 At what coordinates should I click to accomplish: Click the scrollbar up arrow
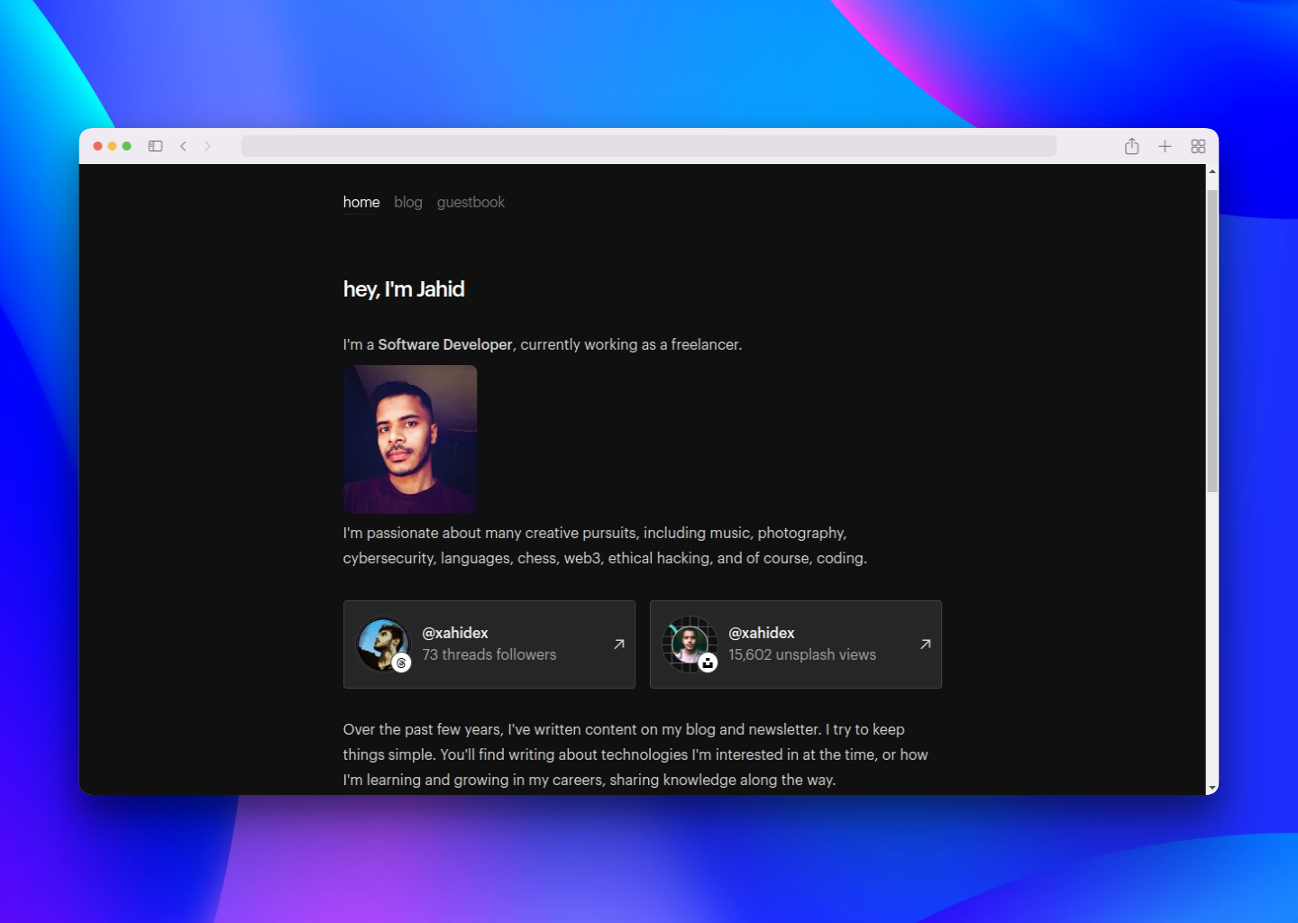point(1212,171)
